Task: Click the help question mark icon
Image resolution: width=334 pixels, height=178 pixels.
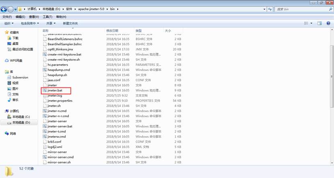Action: 328,23
